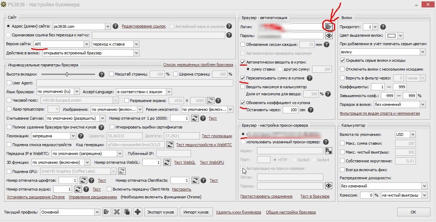Adjust Высота вкладки slider handle
Screen dimensions: 436x222
[x=67, y=74]
